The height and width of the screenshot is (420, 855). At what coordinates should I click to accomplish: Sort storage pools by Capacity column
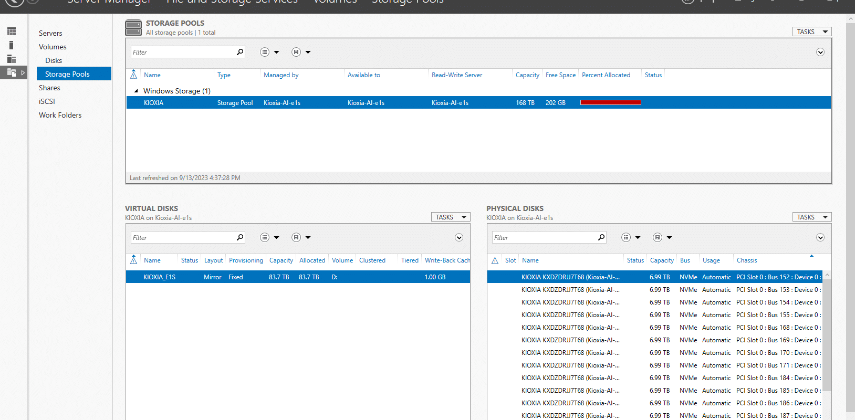coord(527,75)
